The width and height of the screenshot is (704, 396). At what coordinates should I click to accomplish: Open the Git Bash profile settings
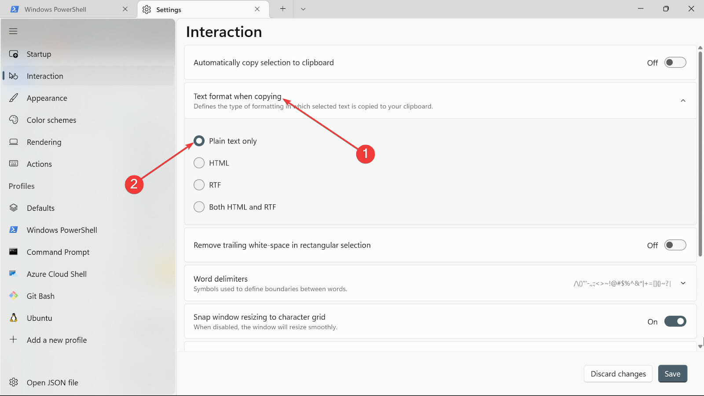pyautogui.click(x=88, y=296)
